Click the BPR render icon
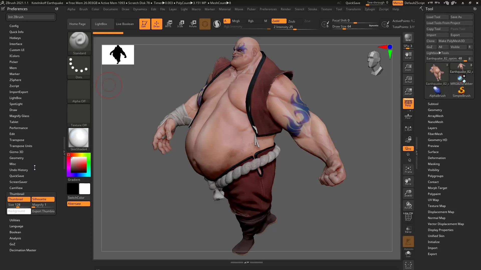This screenshot has height=270, width=481. 408,38
